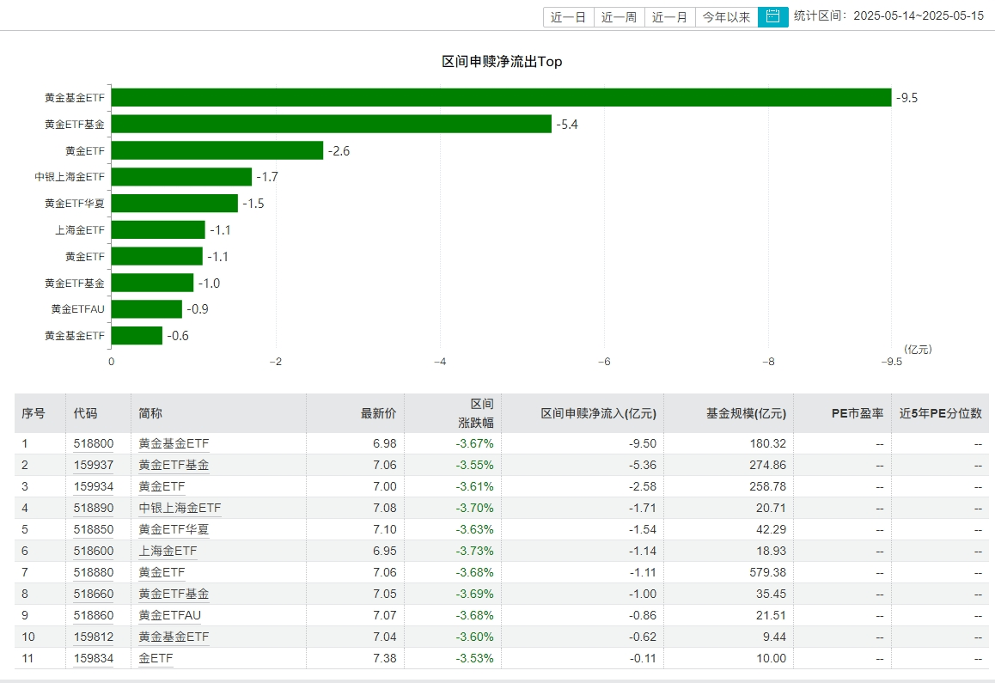This screenshot has height=683, width=995.
Task: Open 黄金基金ETF link in row 1
Action: 174,443
